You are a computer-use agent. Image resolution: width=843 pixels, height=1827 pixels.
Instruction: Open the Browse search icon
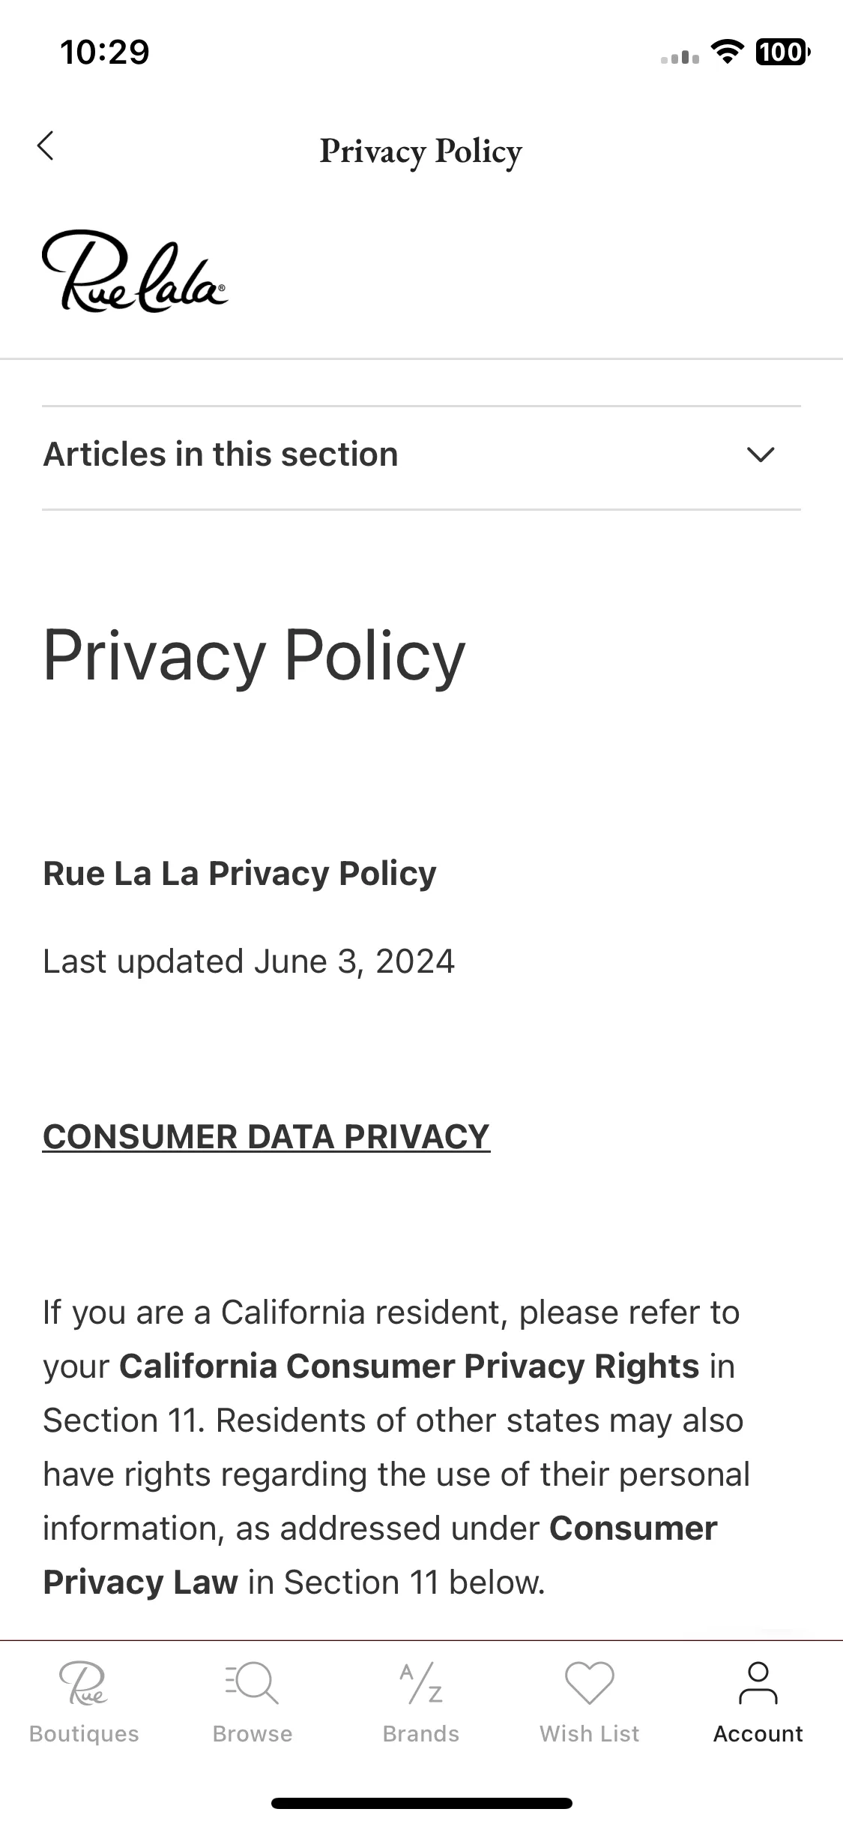click(253, 1683)
